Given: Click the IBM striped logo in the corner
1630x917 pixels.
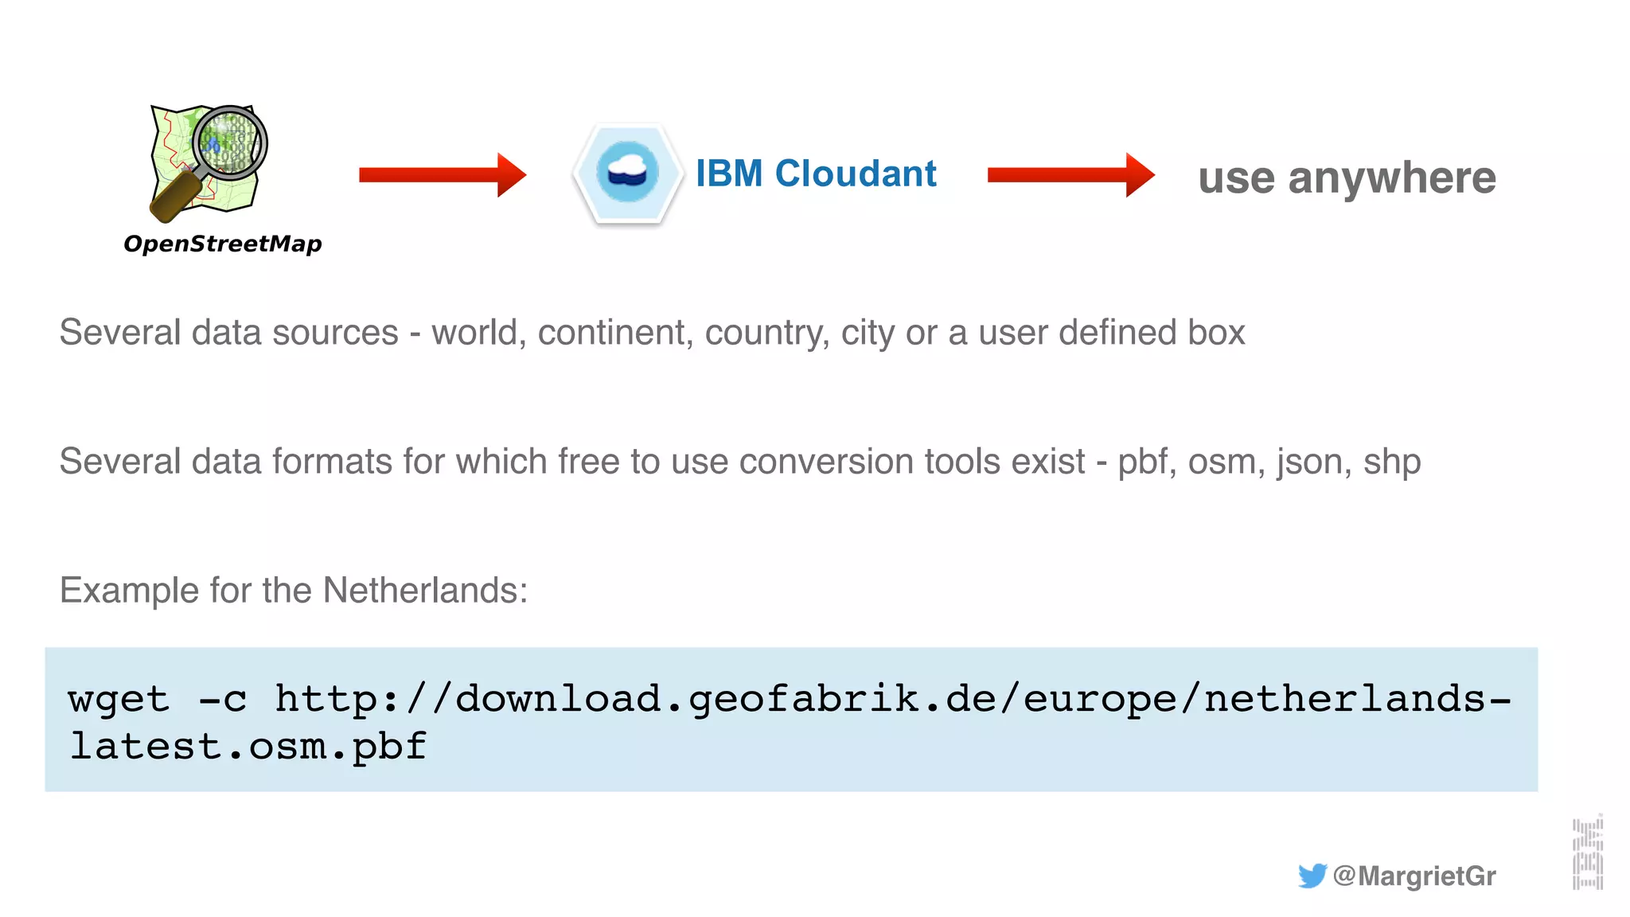Looking at the screenshot, I should pyautogui.click(x=1587, y=853).
